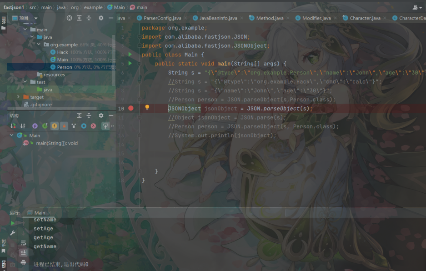Toggle show properties (purple p) filter
The image size is (426, 271).
click(35, 126)
